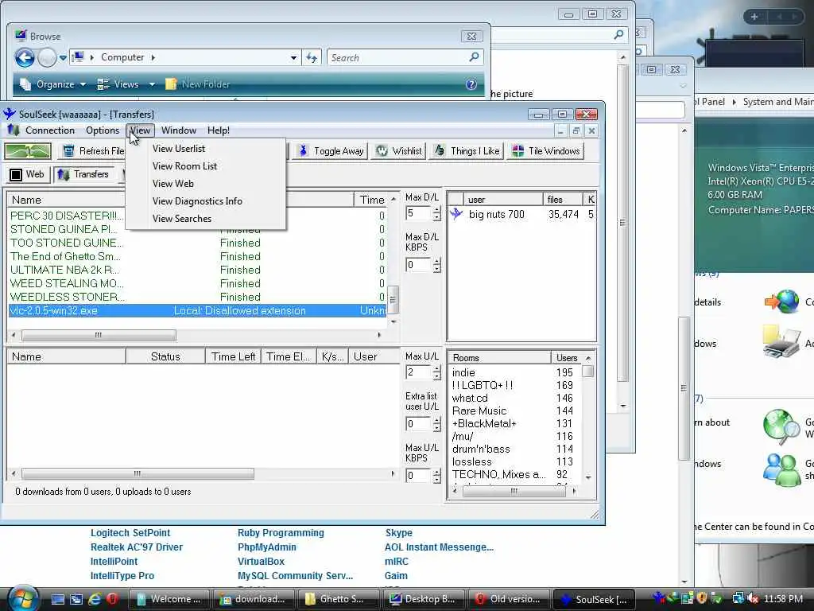This screenshot has width=814, height=611.
Task: Open the Window menu
Action: 179,130
